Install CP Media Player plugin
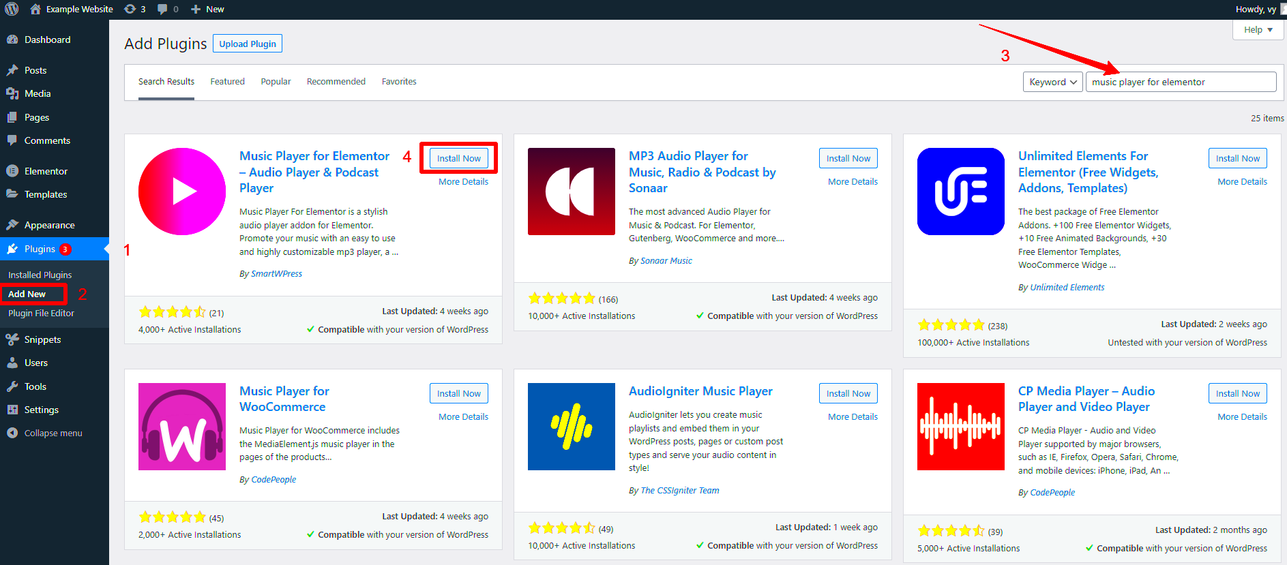 click(x=1238, y=393)
